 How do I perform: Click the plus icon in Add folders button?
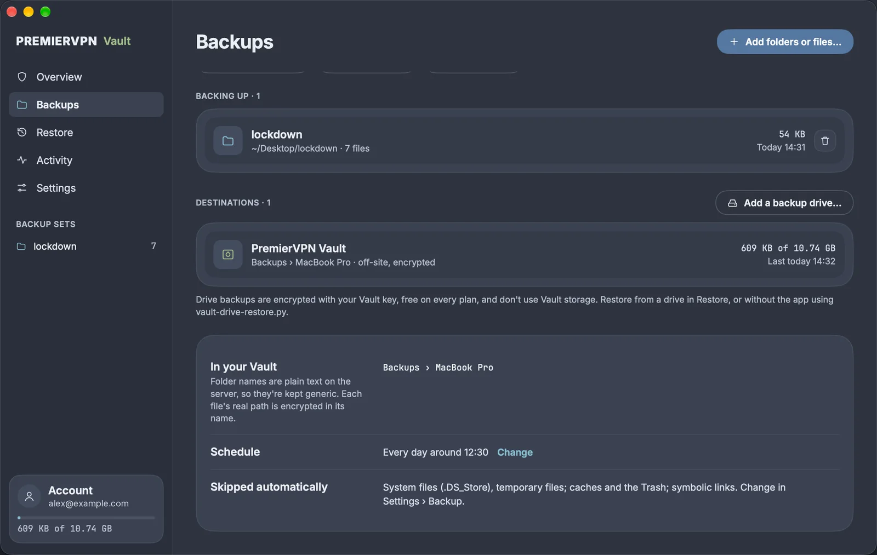[x=734, y=42]
